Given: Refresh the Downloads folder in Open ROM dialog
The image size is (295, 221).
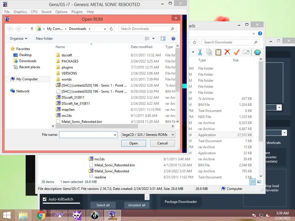Looking at the screenshot, I should [x=111, y=29].
